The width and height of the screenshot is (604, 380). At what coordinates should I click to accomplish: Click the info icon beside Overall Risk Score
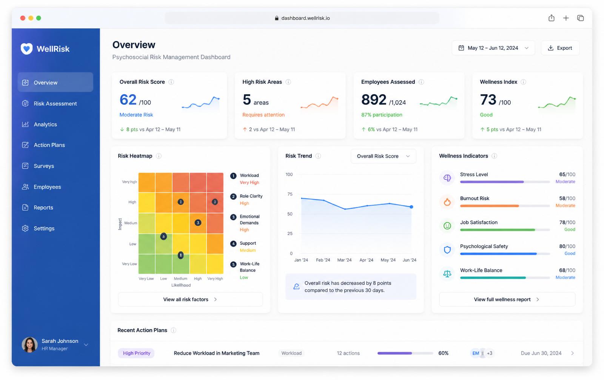(x=171, y=82)
